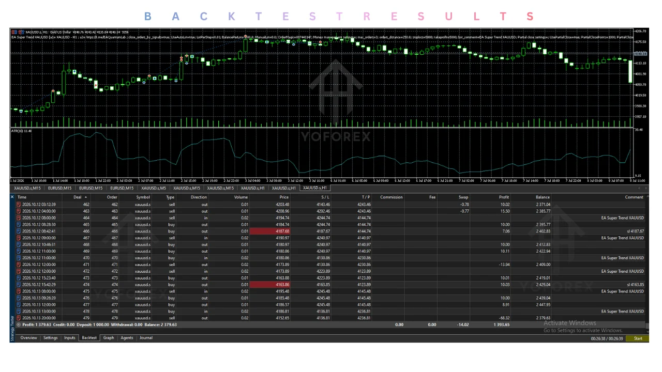
Task: Open the Overview tab in Strategy Tester
Action: point(28,338)
